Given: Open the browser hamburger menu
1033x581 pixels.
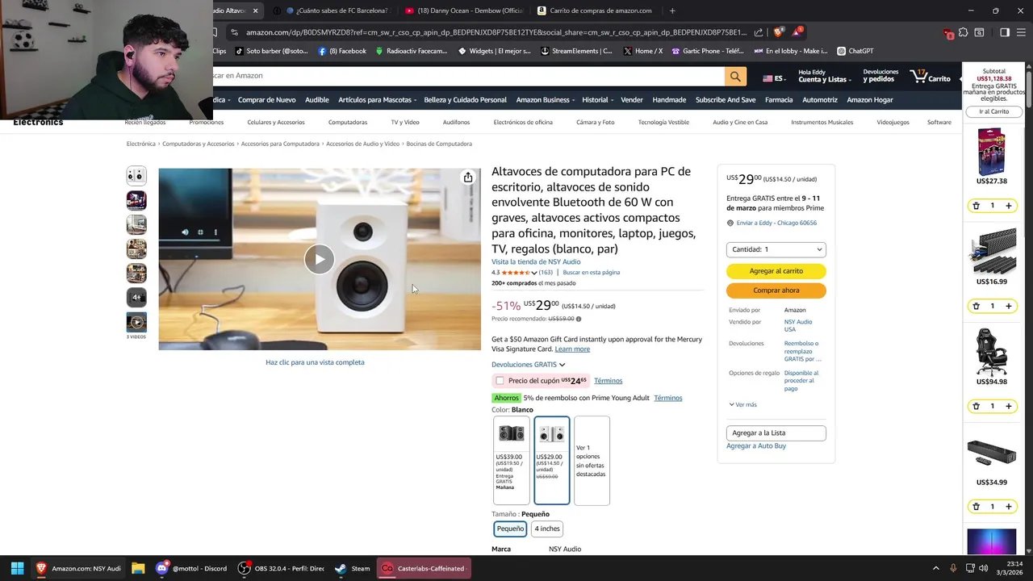Looking at the screenshot, I should coord(1021,32).
